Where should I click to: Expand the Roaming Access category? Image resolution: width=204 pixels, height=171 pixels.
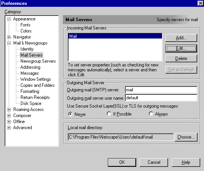pos(9,109)
